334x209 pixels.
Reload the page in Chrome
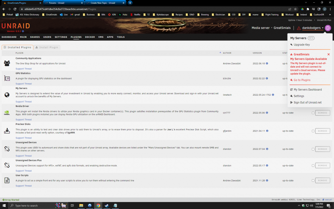pos(15,9)
